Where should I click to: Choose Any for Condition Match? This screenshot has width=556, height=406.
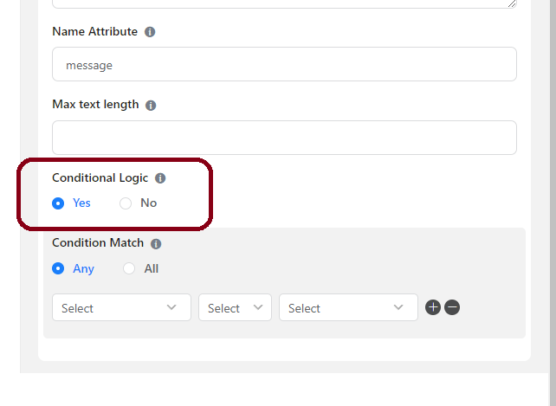point(58,268)
